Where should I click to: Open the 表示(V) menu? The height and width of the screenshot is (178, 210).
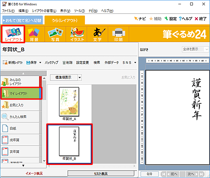coord(65,11)
